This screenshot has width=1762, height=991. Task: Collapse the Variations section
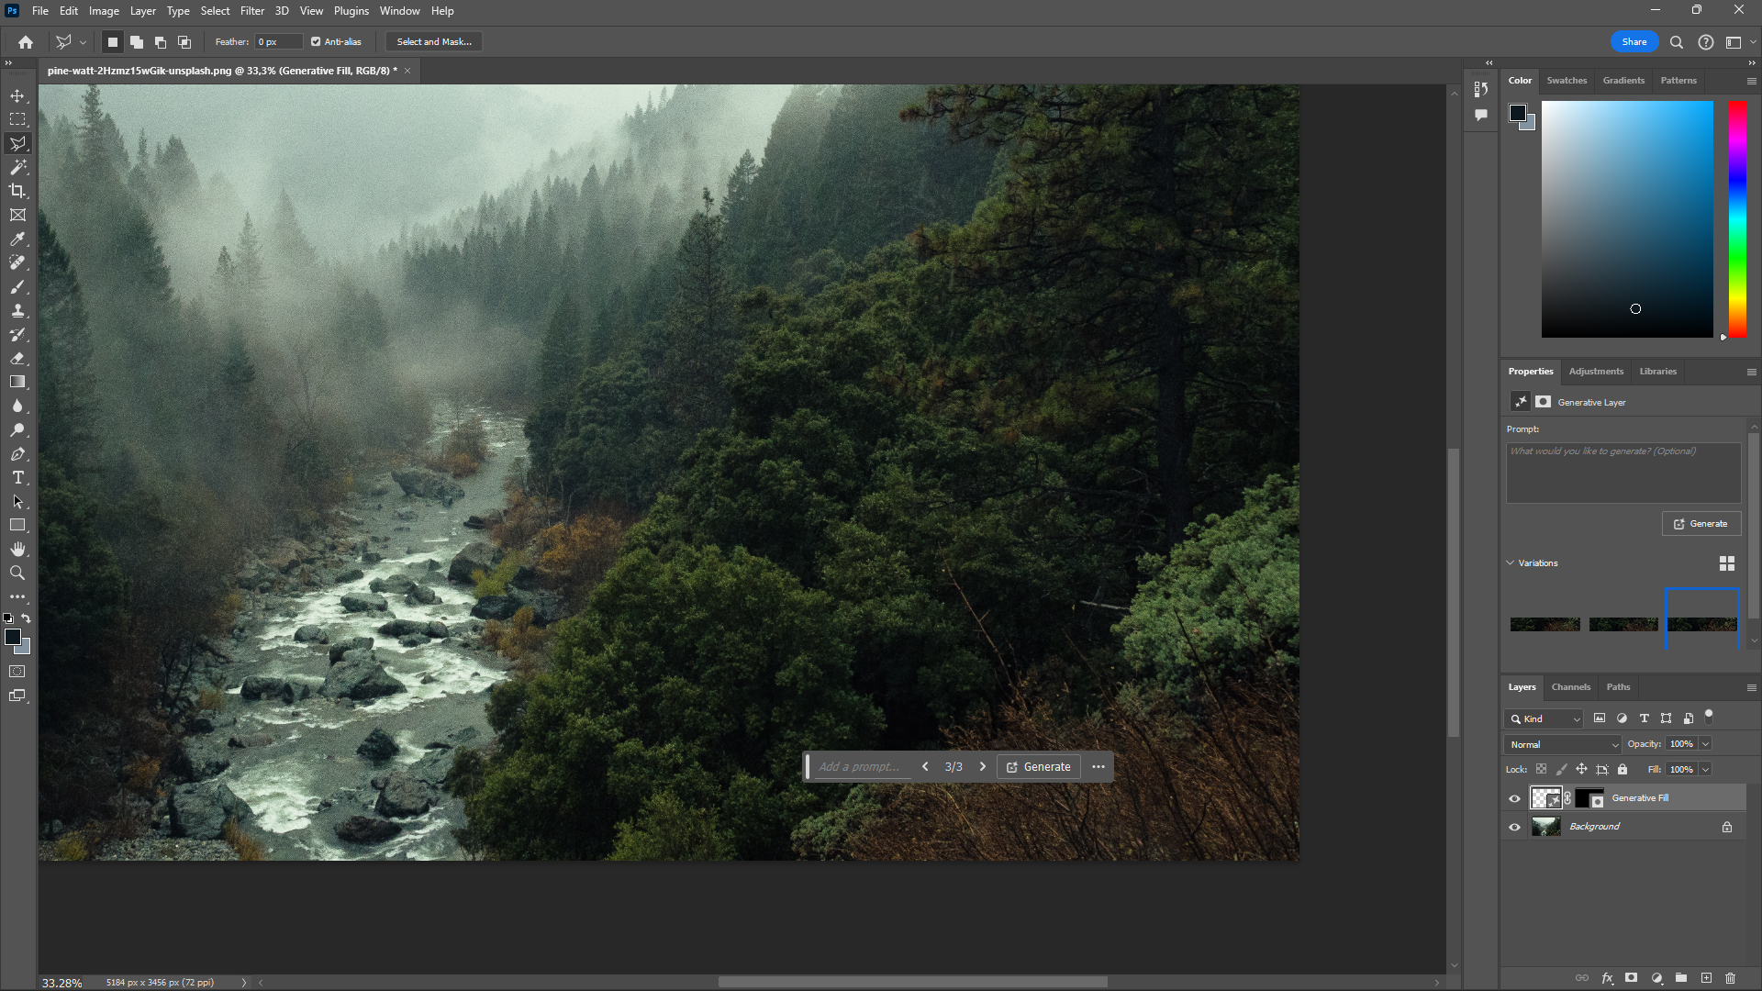[1511, 562]
